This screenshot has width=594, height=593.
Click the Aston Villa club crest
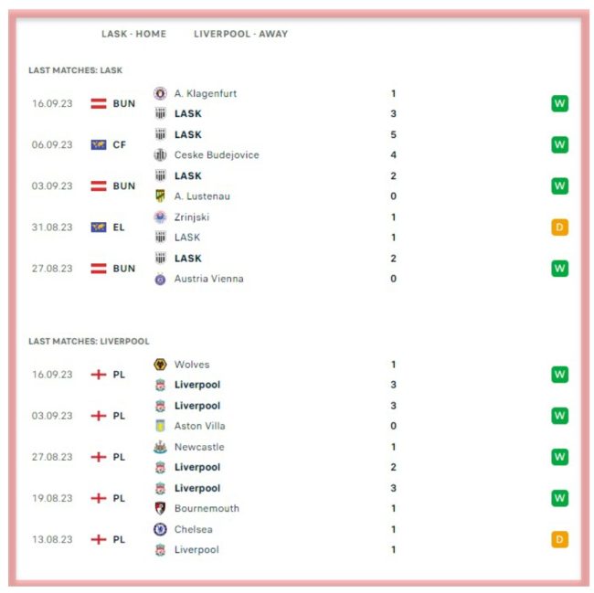160,426
